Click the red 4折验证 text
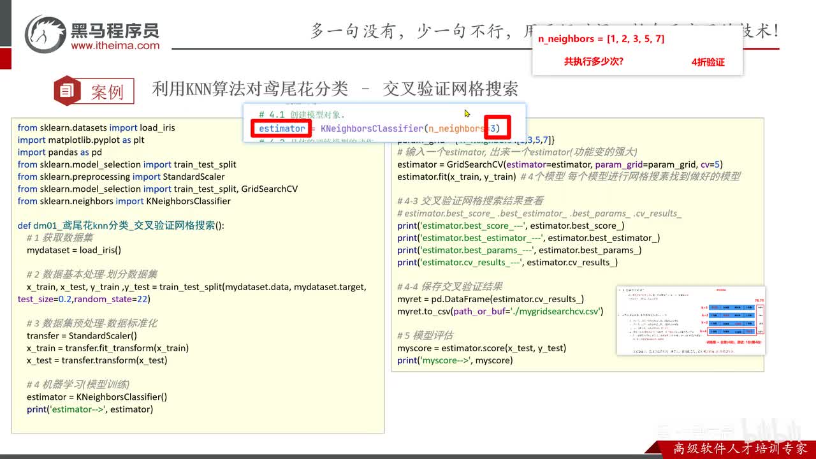This screenshot has height=459, width=816. click(708, 62)
